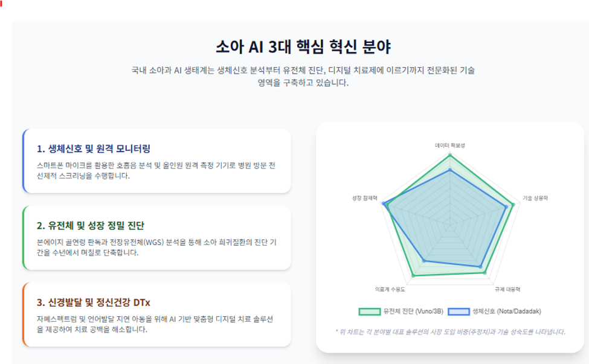Viewport: 589px width, 364px height.
Task: Click the chart footnote text below legend
Action: pos(450,332)
